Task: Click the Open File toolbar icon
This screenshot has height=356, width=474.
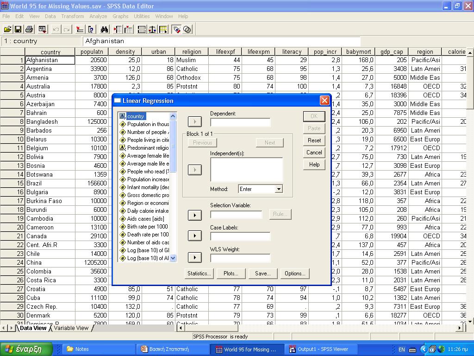Action: [7, 29]
